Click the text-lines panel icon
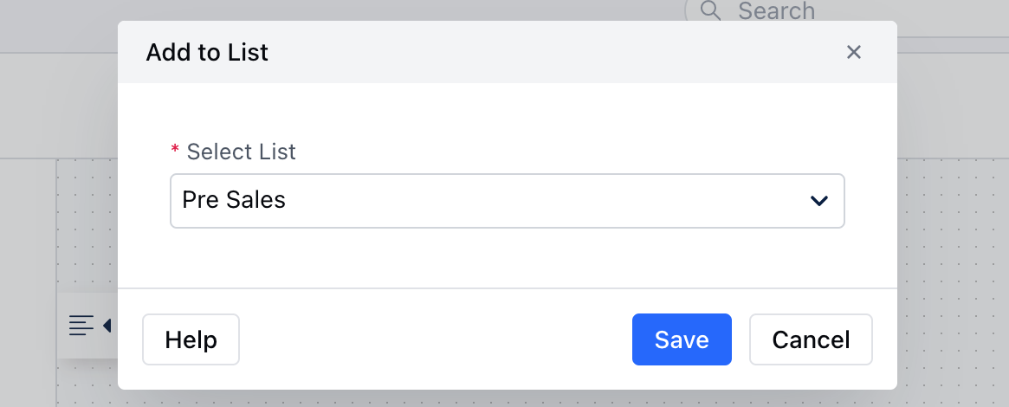Image resolution: width=1009 pixels, height=407 pixels. 81,326
